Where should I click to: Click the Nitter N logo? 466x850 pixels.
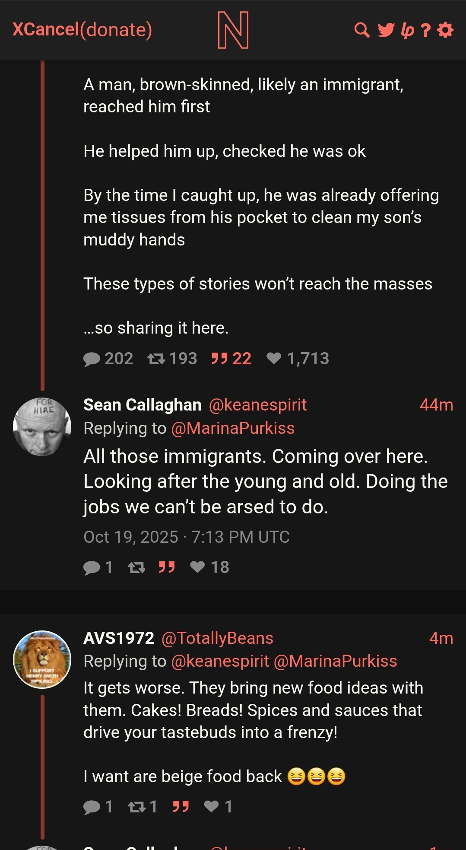coord(233,30)
